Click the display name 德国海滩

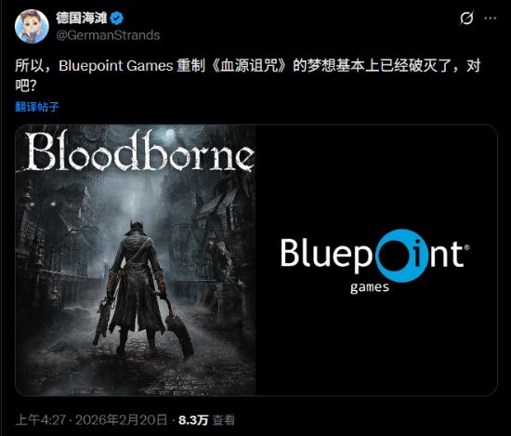click(x=82, y=18)
